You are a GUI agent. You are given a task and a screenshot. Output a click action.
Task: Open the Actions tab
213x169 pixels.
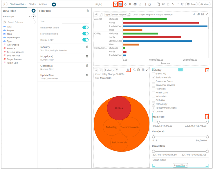[x=43, y=4]
